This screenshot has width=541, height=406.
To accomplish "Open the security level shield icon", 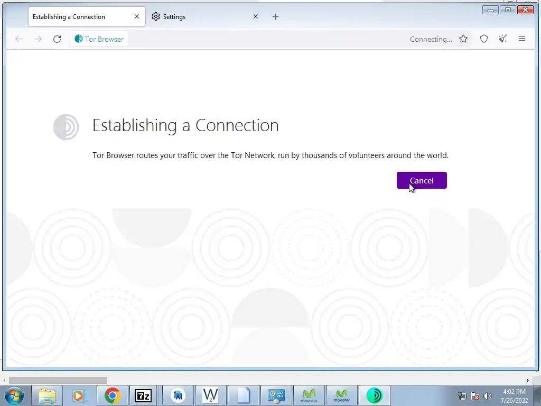I will [x=484, y=39].
